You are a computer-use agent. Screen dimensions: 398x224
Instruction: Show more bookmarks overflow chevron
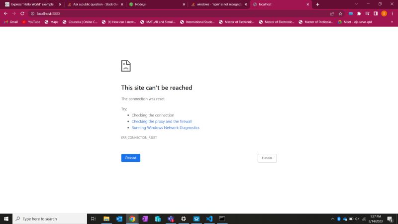click(392, 22)
